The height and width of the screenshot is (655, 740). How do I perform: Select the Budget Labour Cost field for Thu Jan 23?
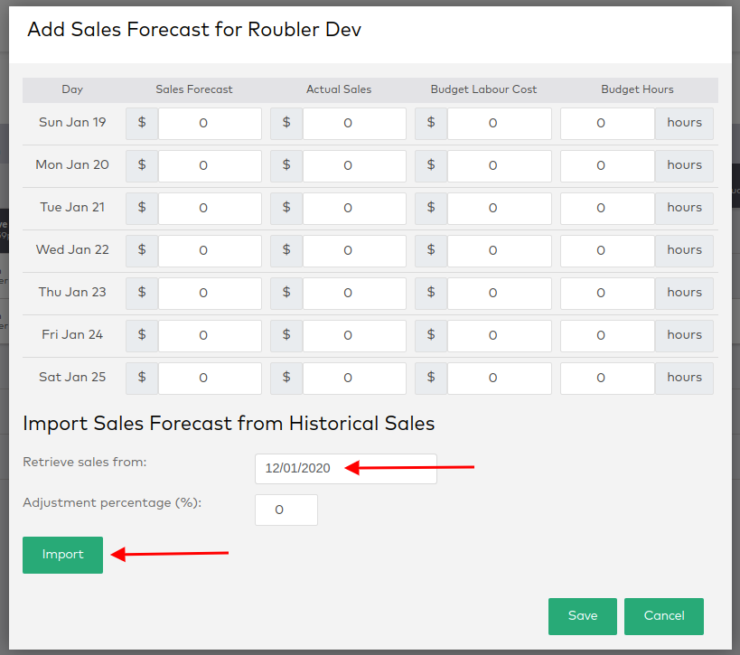click(x=499, y=293)
